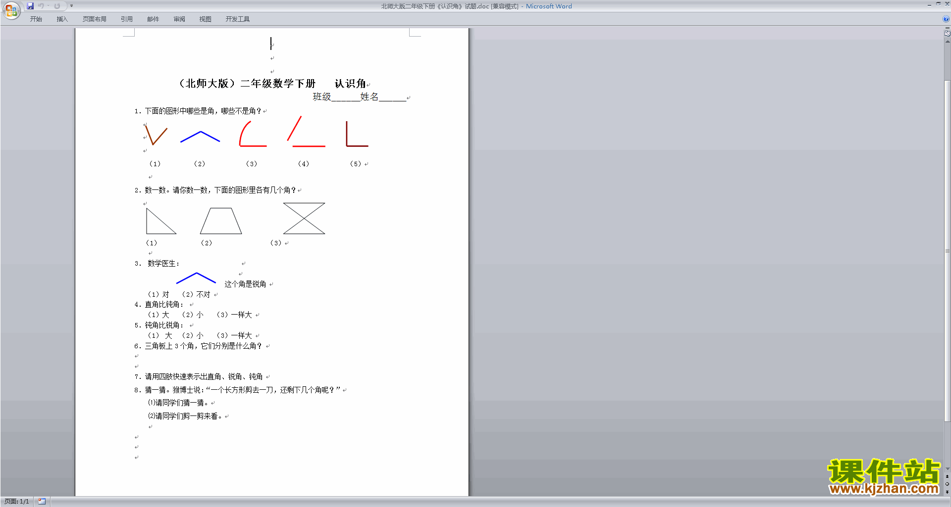Expand the Undo history dropdown arrow

coord(48,6)
